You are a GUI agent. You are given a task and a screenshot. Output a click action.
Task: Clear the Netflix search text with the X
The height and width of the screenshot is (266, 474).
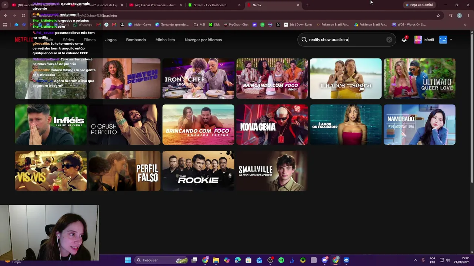pos(389,40)
